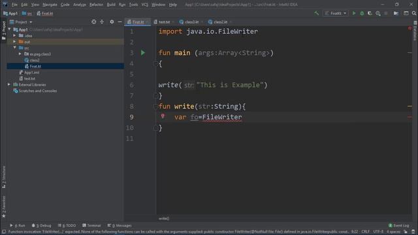
Task: Open the File menu
Action: [x=14, y=5]
